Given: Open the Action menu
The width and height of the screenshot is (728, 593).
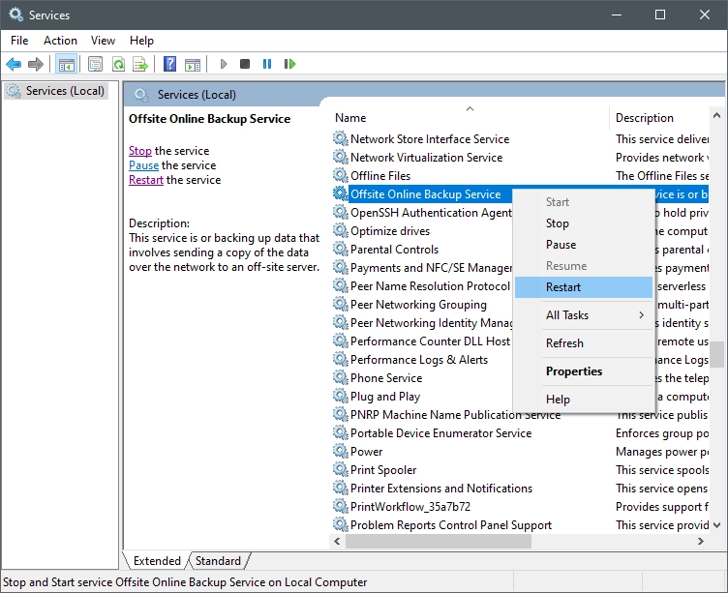Looking at the screenshot, I should pyautogui.click(x=60, y=41).
